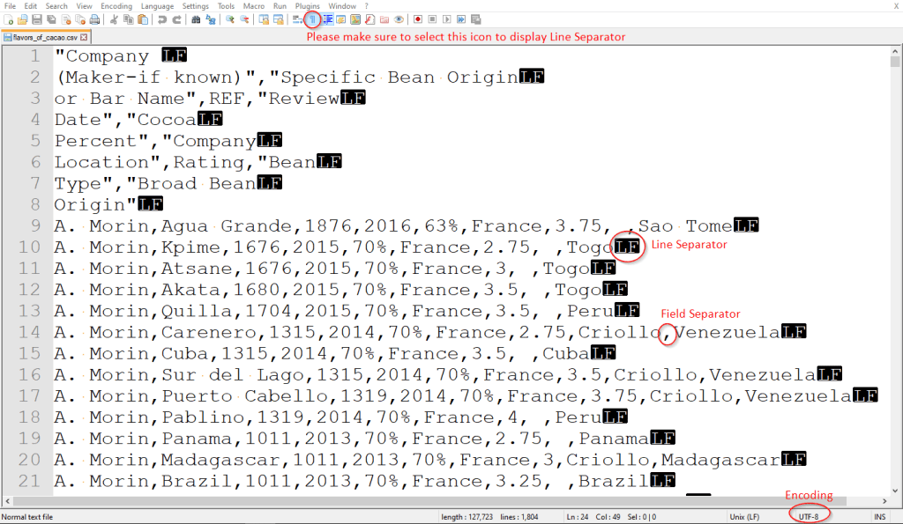Open the Language menu

(155, 6)
